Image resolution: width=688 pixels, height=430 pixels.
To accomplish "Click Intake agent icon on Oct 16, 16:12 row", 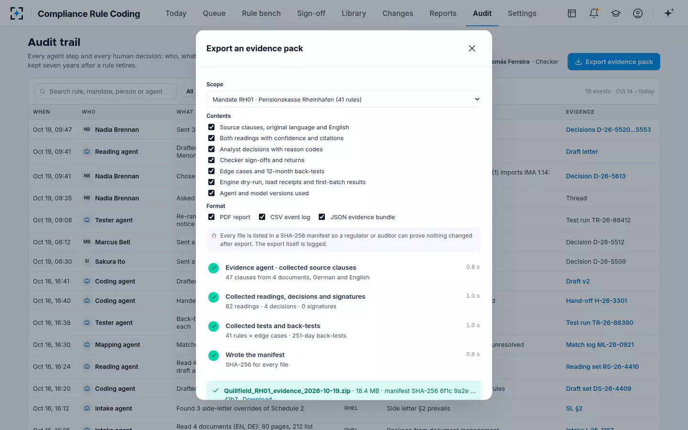I will (x=87, y=408).
